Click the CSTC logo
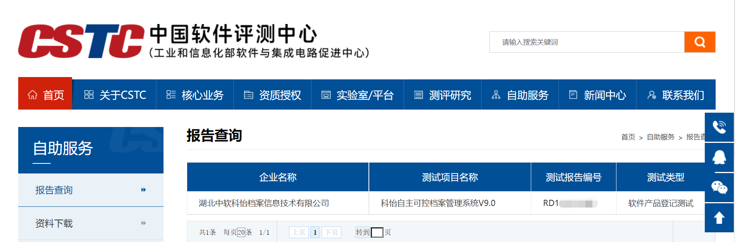The width and height of the screenshot is (735, 242). point(81,41)
